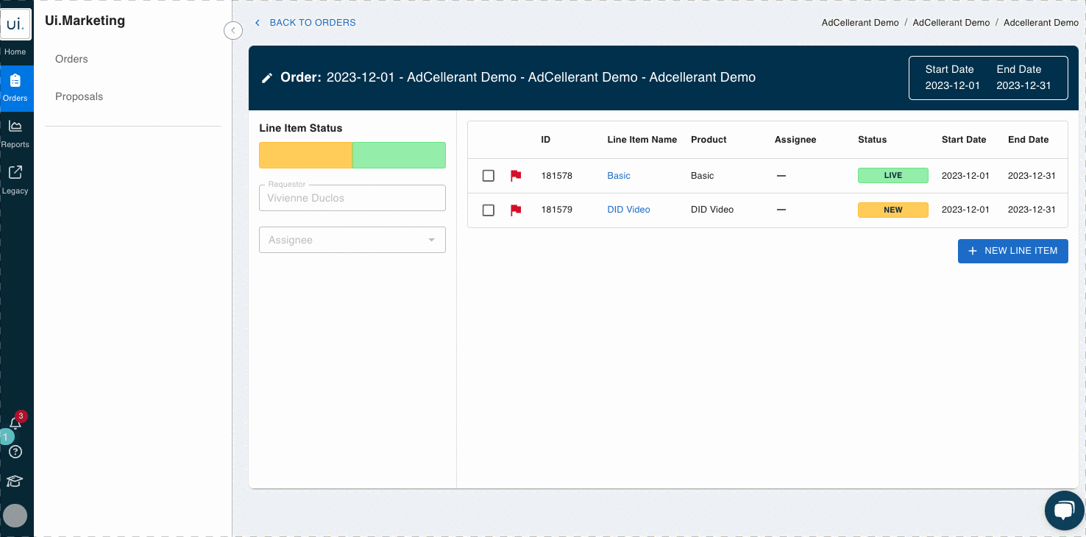Click the green segment of status bar
This screenshot has height=537, width=1086.
[x=399, y=155]
